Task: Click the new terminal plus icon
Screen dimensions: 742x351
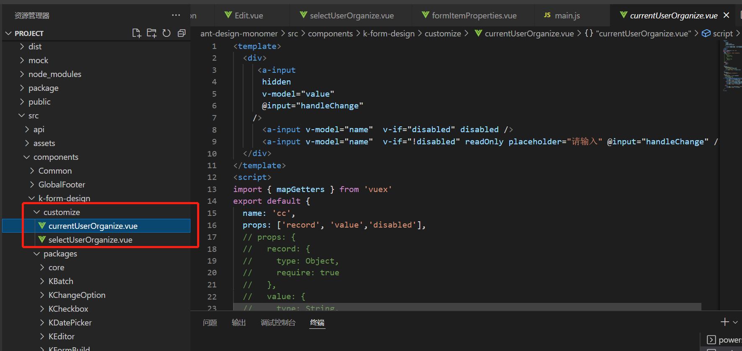Action: pyautogui.click(x=724, y=322)
